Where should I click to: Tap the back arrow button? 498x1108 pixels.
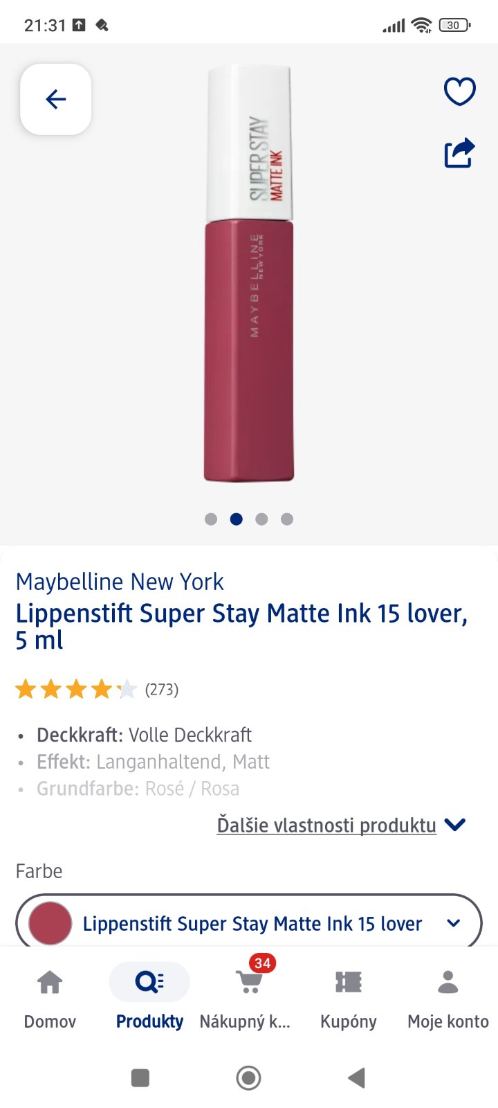pyautogui.click(x=56, y=100)
